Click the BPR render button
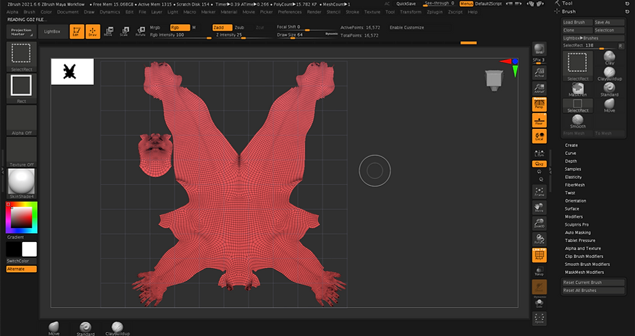 [539, 49]
